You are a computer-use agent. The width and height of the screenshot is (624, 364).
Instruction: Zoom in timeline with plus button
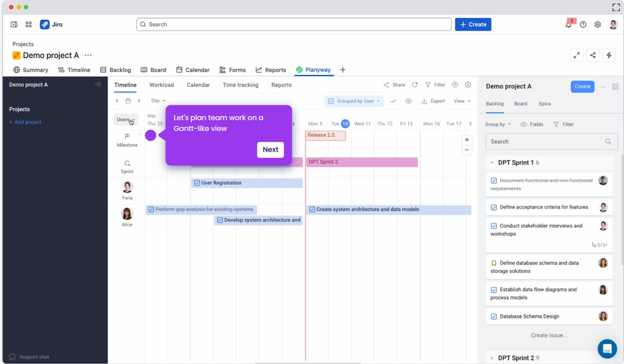(x=467, y=140)
